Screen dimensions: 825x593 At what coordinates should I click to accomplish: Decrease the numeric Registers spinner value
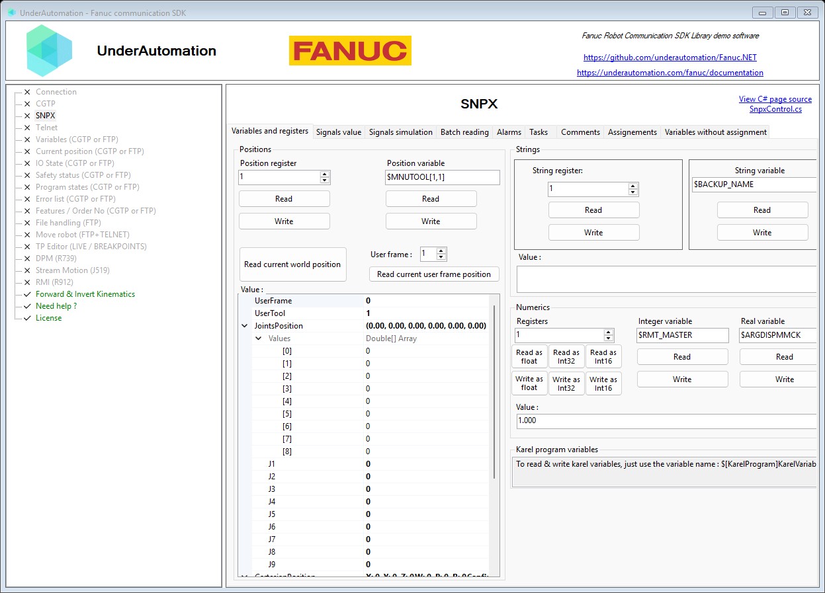[609, 338]
